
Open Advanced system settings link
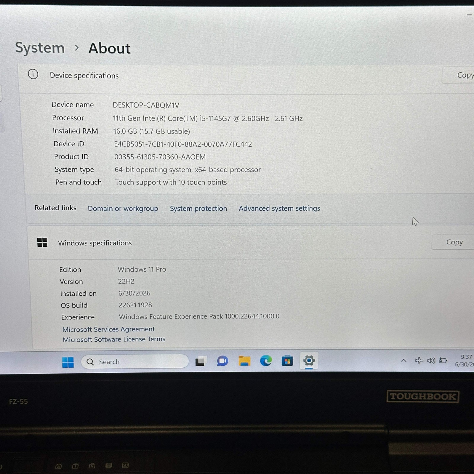coord(279,209)
